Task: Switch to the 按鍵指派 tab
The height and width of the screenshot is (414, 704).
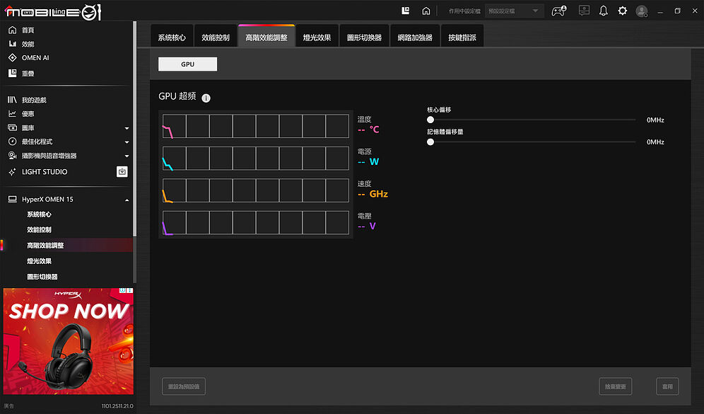Action: pyautogui.click(x=462, y=36)
